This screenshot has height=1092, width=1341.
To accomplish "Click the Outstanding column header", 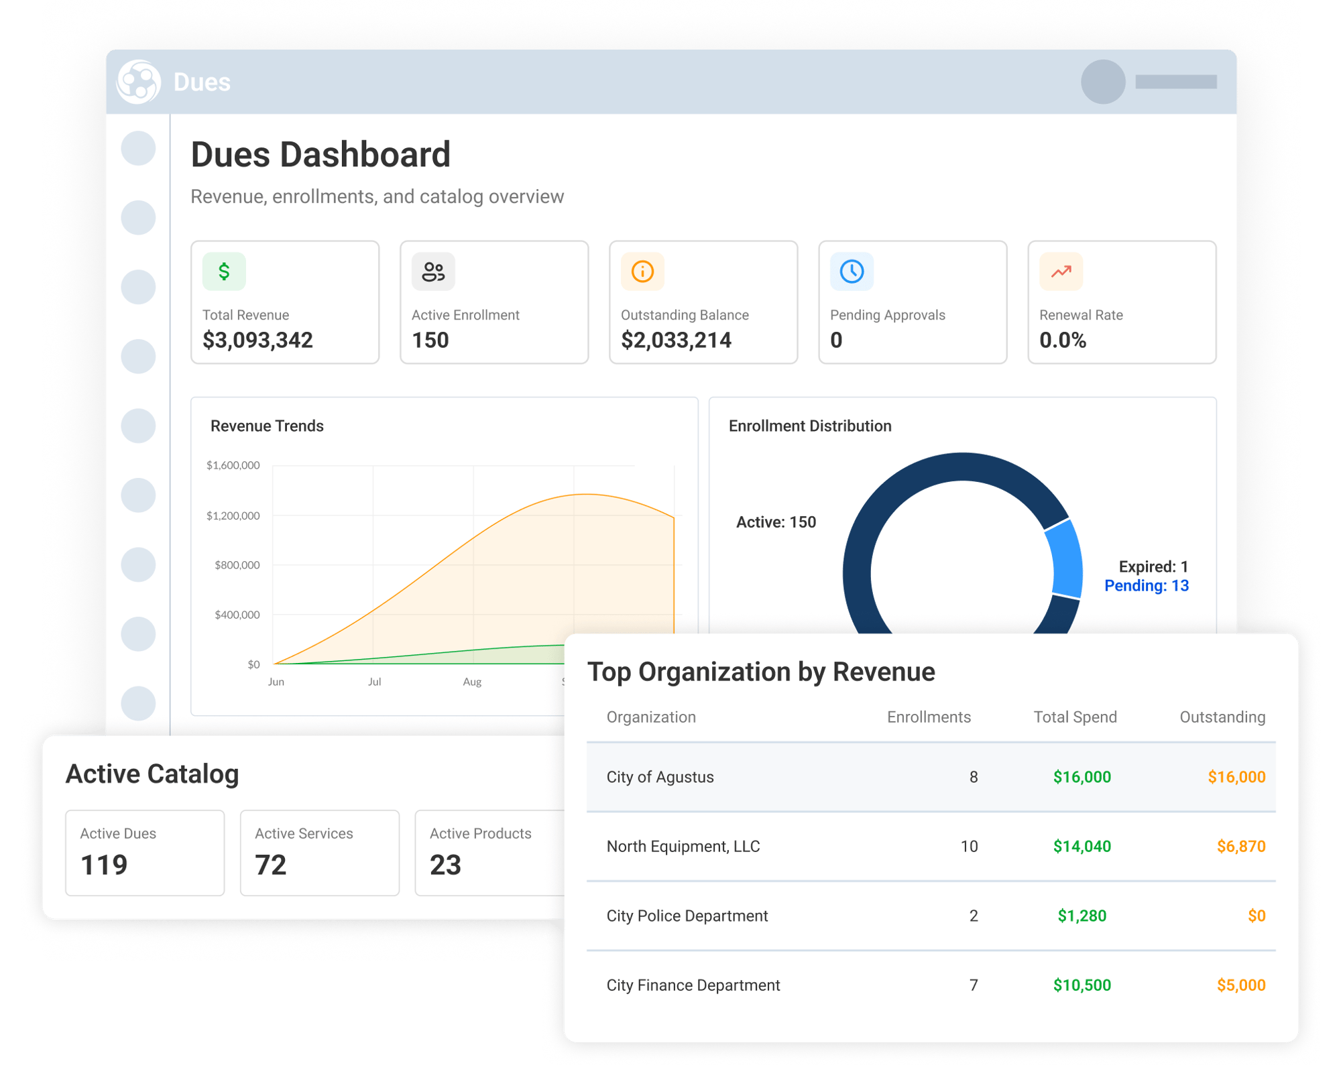I will pyautogui.click(x=1222, y=717).
